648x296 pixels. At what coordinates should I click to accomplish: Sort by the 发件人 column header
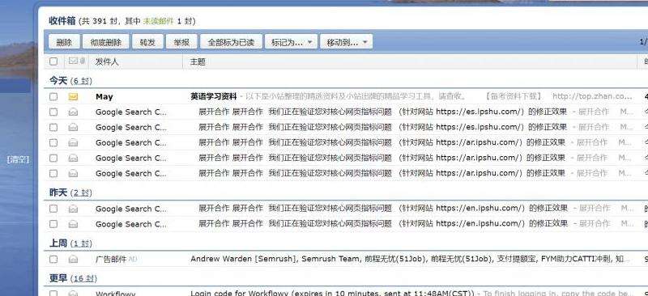(107, 61)
